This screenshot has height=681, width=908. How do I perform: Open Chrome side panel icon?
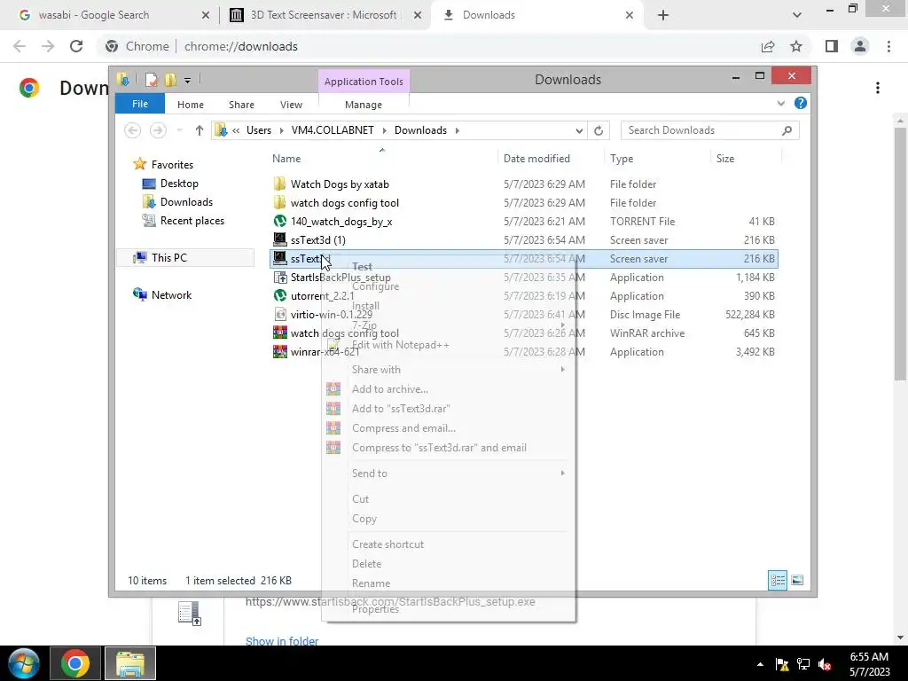click(832, 46)
